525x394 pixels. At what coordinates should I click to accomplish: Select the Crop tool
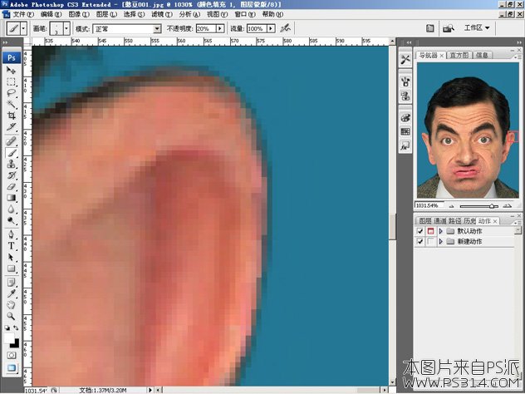tap(12, 116)
